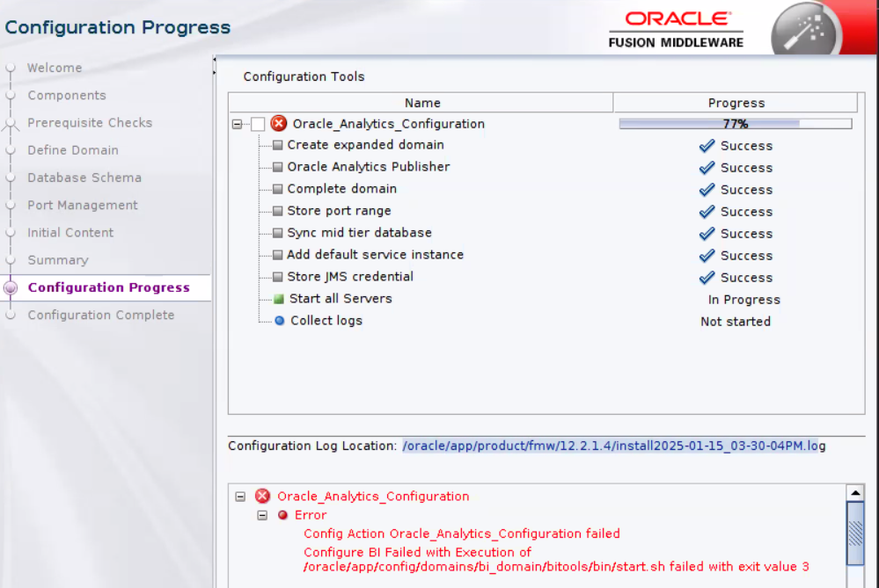Click the gray status square for Complete domain
This screenshot has width=879, height=588.
pyautogui.click(x=277, y=189)
